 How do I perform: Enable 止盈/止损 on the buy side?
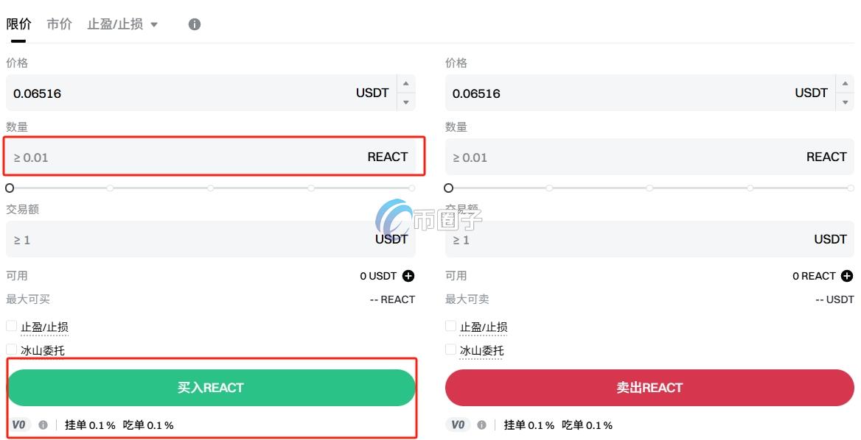click(11, 325)
